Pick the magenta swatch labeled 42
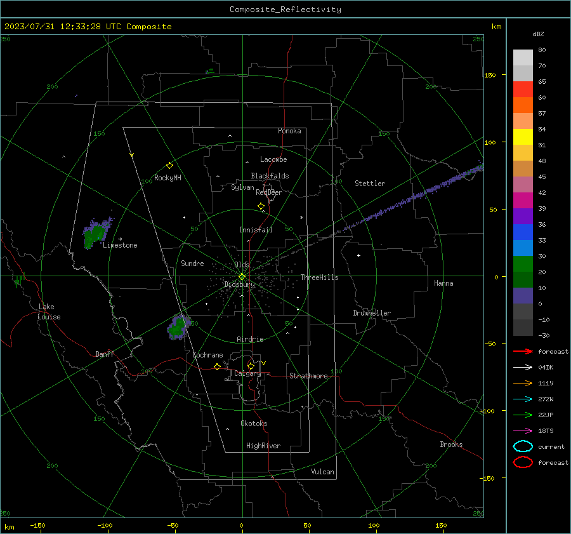The height and width of the screenshot is (534, 571). 523,200
